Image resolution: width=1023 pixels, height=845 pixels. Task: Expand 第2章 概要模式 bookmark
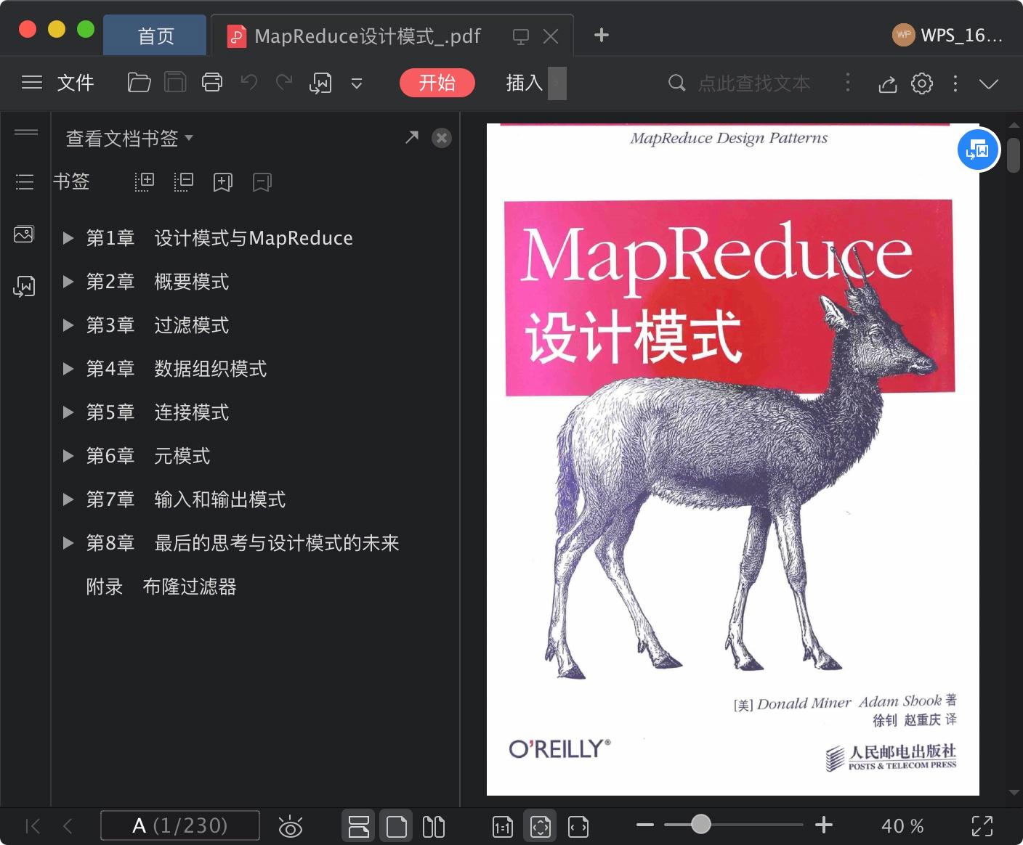[x=68, y=282]
